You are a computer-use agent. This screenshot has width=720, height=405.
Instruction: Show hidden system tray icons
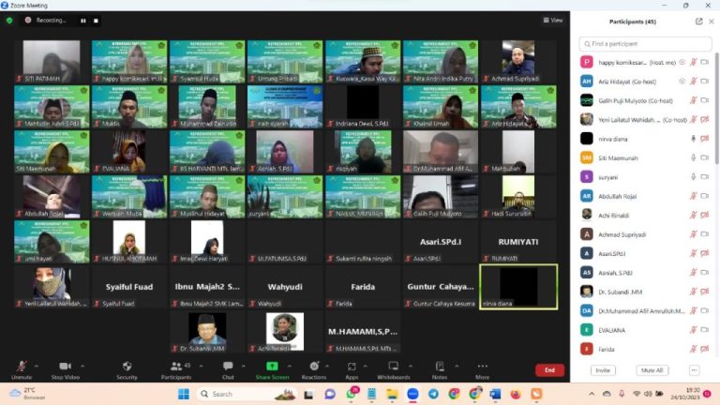pyautogui.click(x=592, y=394)
